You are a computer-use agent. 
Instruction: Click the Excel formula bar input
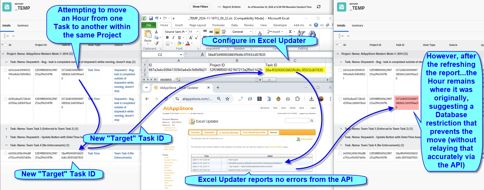[x=269, y=55]
